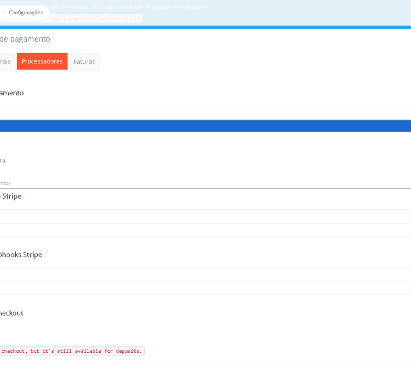The image size is (411, 378).
Task: Click the checkout section heading
Action: [x=12, y=313]
